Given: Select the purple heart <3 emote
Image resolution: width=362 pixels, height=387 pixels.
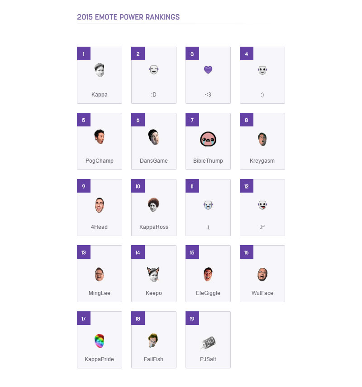Looking at the screenshot, I should click(x=208, y=70).
